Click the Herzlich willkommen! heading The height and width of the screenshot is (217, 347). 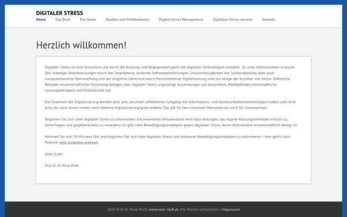click(81, 45)
